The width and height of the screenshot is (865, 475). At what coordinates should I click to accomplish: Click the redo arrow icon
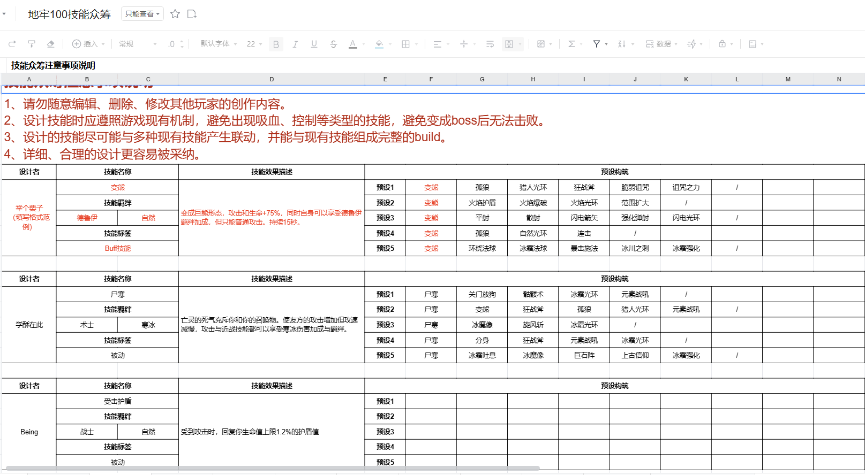[x=12, y=44]
